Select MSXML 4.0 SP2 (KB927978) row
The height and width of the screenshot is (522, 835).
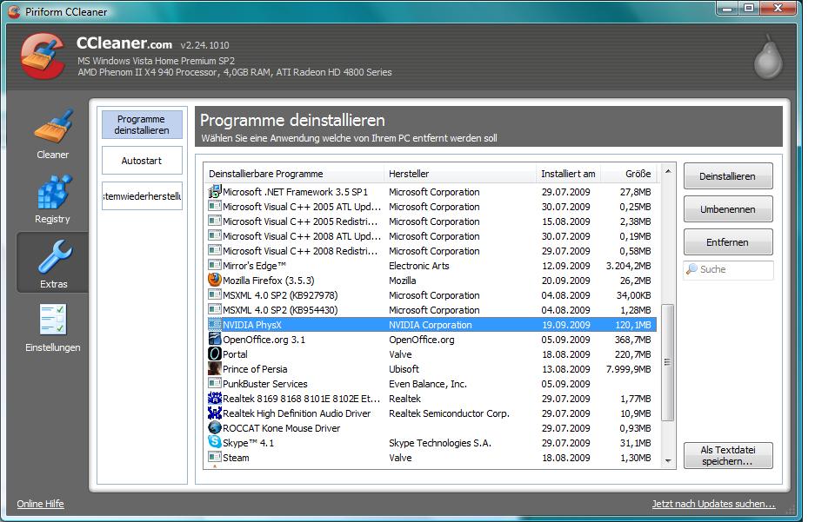431,295
